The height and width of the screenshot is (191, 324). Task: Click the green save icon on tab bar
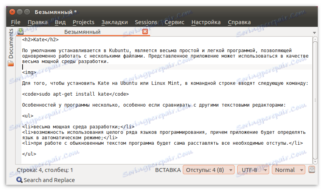coord(21,32)
